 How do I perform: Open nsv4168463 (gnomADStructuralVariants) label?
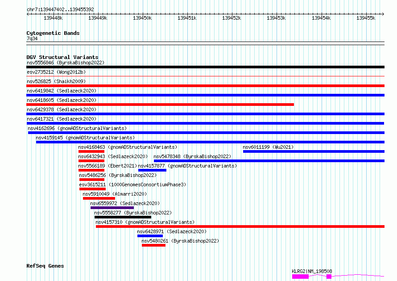(128, 147)
